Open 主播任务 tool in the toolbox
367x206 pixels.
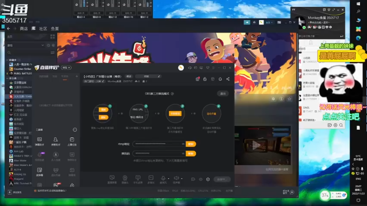point(72,141)
